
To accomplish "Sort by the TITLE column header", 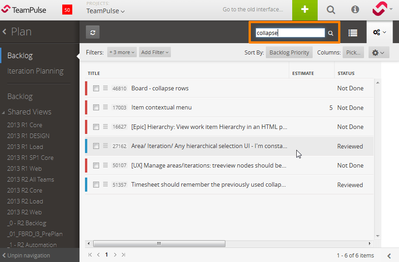I will (94, 73).
